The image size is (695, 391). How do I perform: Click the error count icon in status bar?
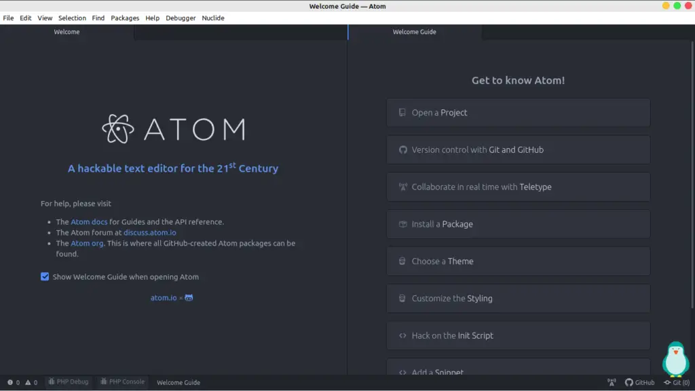point(10,382)
